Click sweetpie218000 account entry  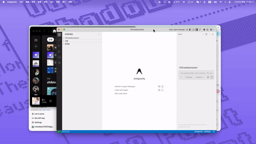click(43, 127)
